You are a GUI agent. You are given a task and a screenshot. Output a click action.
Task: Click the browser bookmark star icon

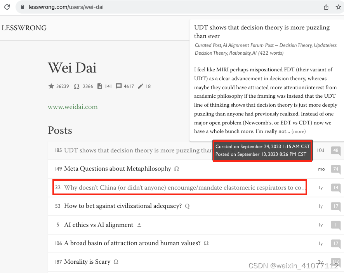pyautogui.click(x=338, y=7)
